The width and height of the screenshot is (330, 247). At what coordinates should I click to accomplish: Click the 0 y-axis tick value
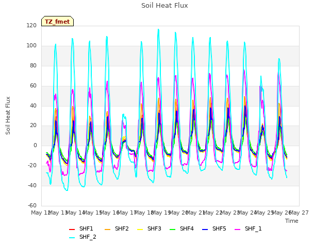pos(35,145)
